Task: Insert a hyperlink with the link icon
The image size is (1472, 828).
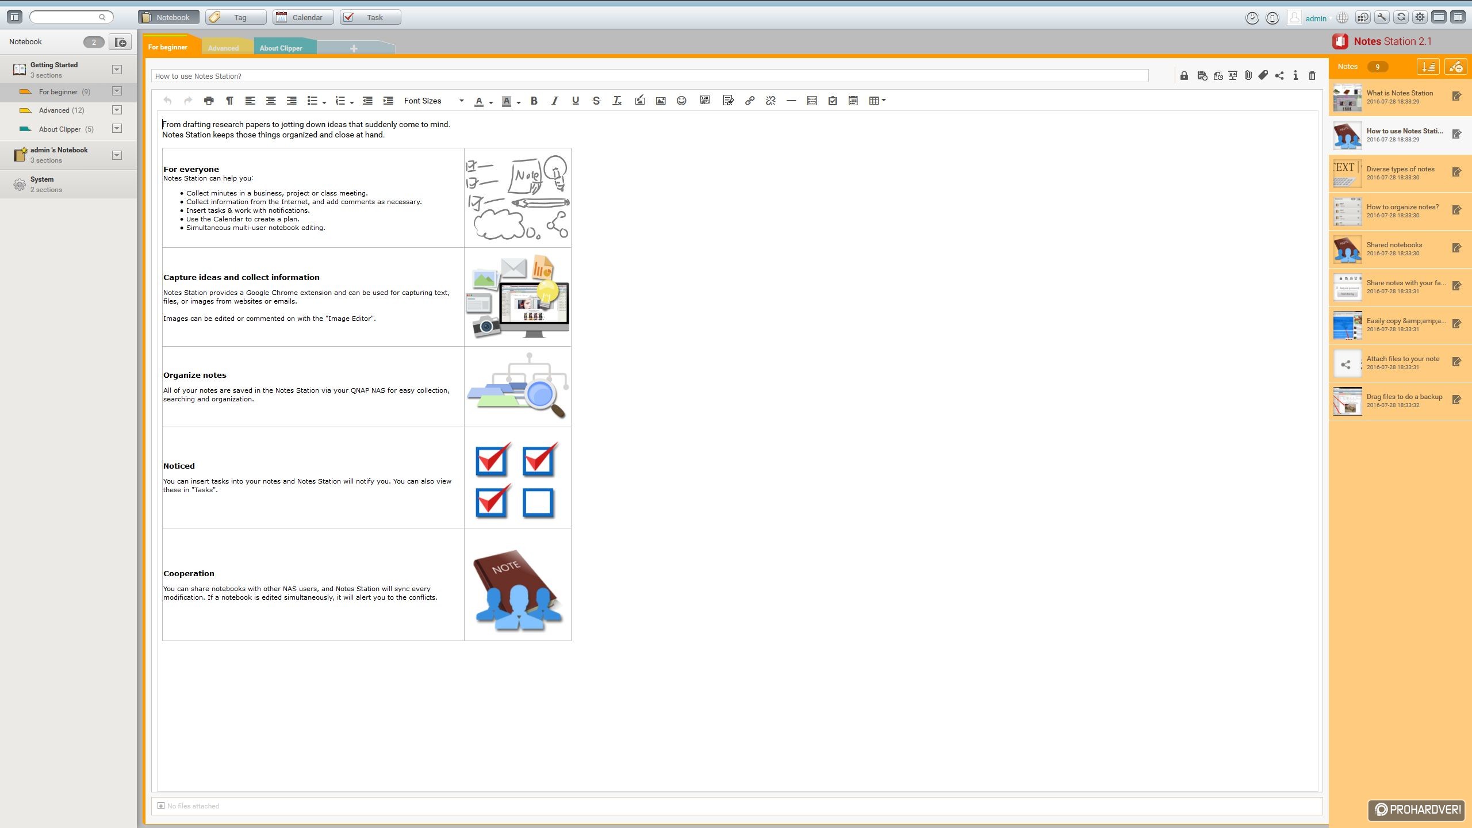Action: pos(750,101)
